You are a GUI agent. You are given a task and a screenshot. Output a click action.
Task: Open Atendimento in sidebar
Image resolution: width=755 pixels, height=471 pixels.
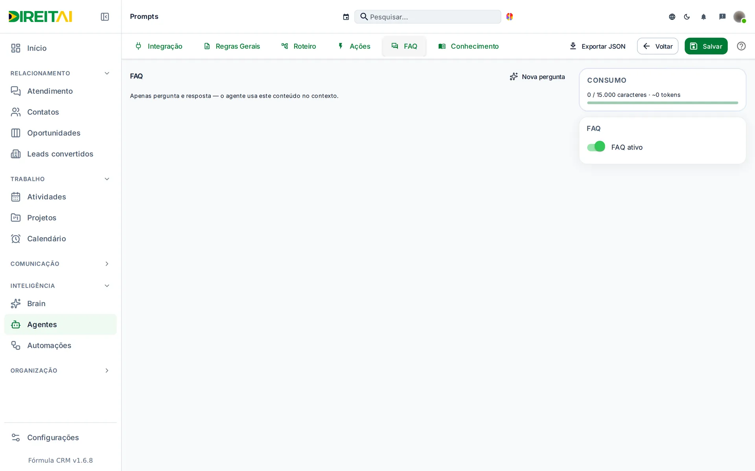[60, 91]
